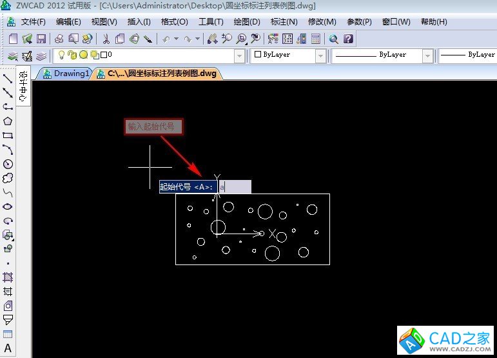
Task: Click the Print icon in toolbar
Action: [59, 39]
